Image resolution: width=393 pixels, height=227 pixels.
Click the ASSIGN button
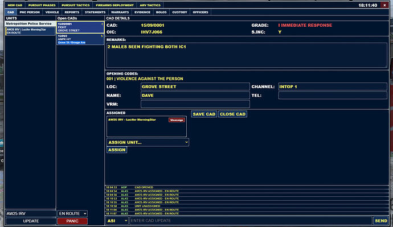pos(117,150)
